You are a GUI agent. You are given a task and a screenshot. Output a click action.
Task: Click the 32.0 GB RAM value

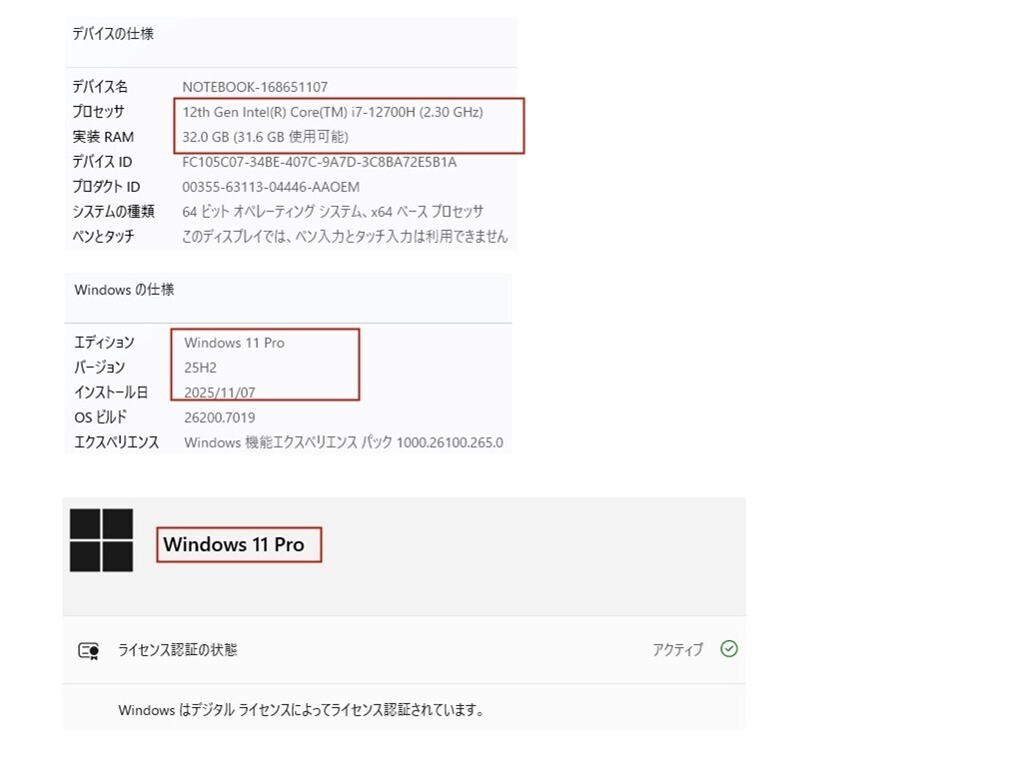point(266,137)
